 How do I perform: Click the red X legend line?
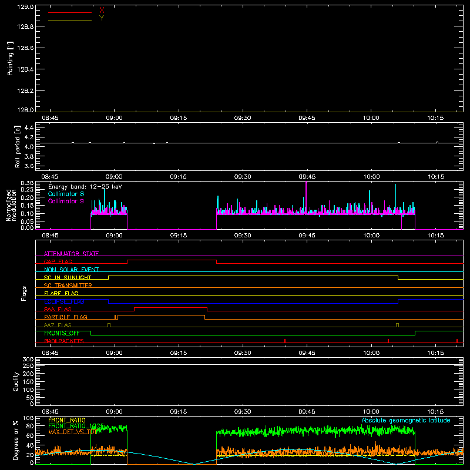[70, 12]
